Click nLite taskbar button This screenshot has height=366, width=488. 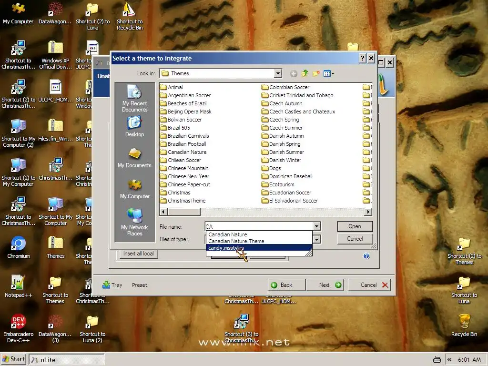point(67,359)
